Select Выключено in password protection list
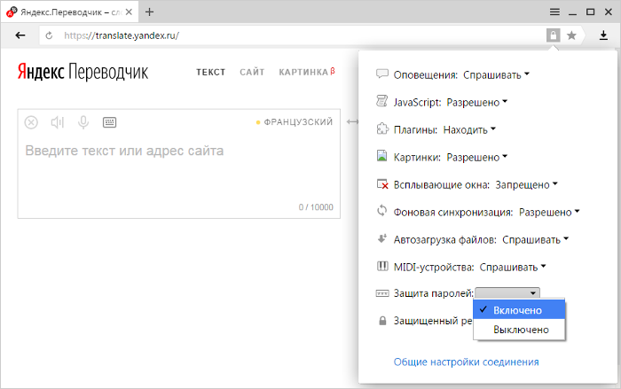This screenshot has height=389, width=621. click(x=519, y=330)
